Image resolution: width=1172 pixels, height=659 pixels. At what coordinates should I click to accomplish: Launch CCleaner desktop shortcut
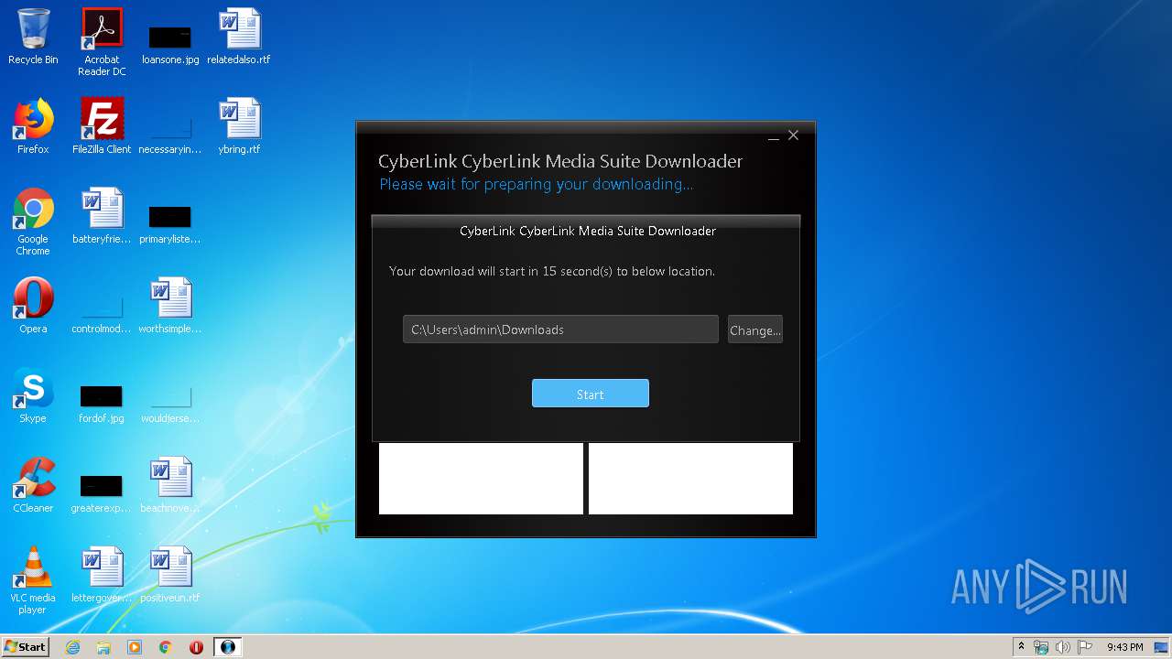[33, 485]
